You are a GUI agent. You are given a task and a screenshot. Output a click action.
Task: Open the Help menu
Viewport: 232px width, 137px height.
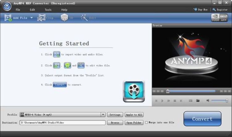click(x=64, y=10)
